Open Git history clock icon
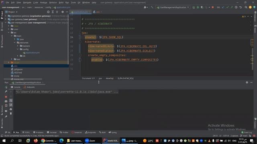This screenshot has width=257, height=144. [x=236, y=7]
